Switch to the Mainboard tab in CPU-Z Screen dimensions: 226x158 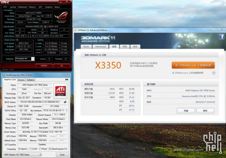point(22,7)
